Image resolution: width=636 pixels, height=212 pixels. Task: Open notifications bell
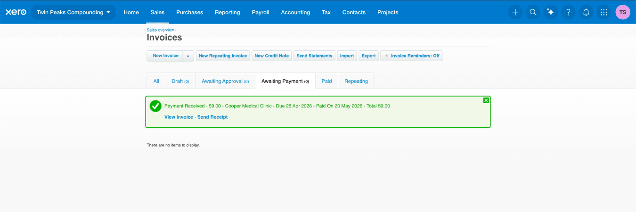(x=586, y=12)
